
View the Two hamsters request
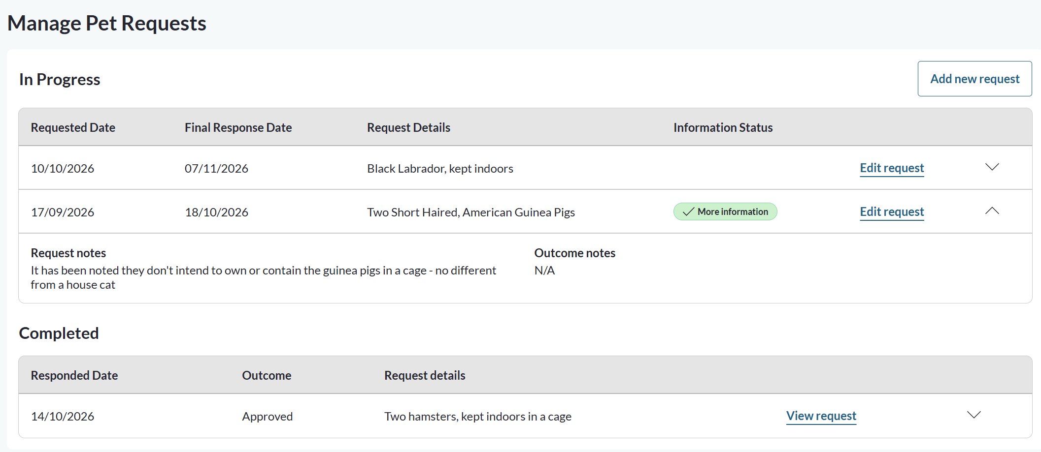[821, 416]
